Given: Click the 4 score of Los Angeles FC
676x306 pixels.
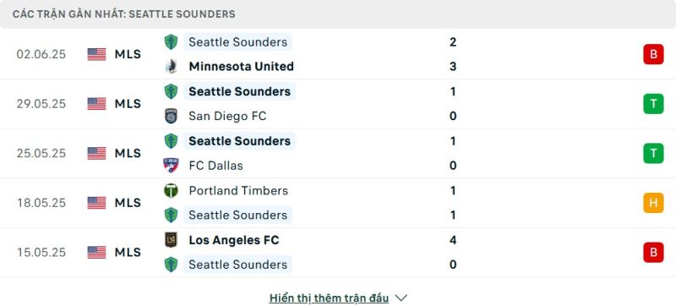Looking at the screenshot, I should click(x=453, y=240).
